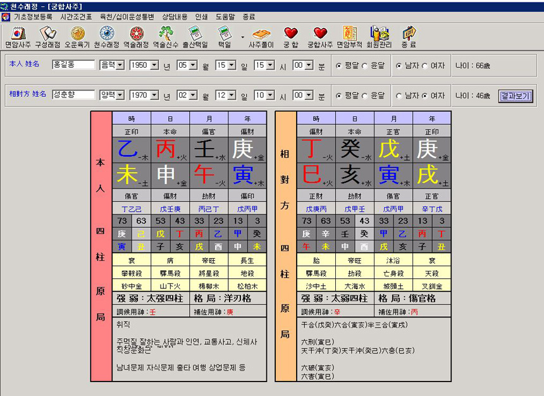
Task: Open the 상담내용 menu
Action: pyautogui.click(x=175, y=17)
